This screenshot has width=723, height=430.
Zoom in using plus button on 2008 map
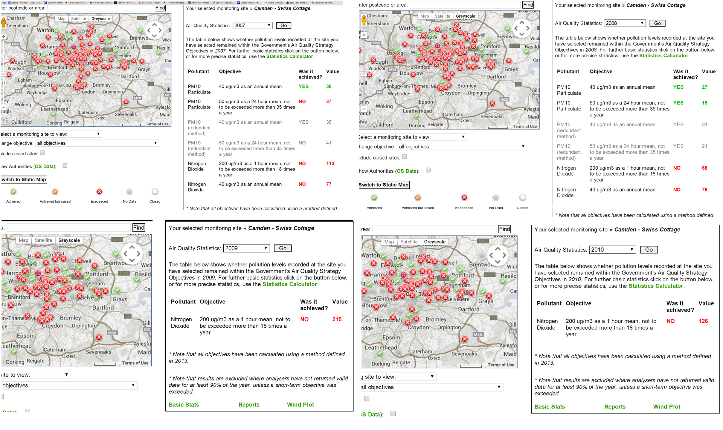[x=364, y=35]
